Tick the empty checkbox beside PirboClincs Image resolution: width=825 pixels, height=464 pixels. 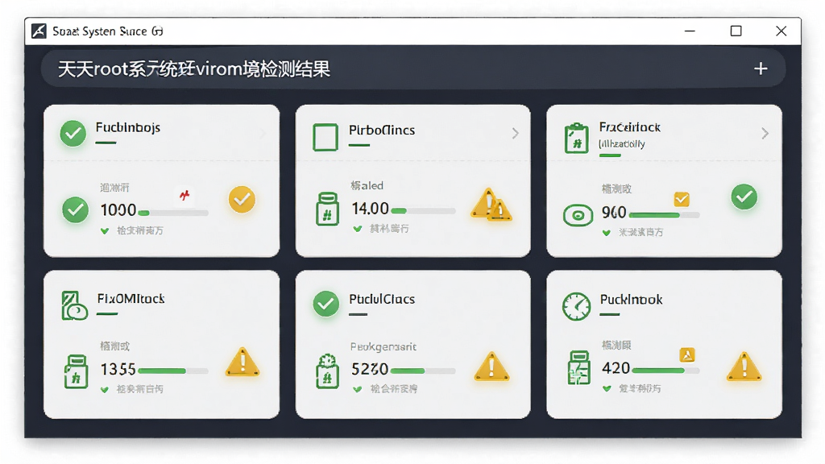point(325,137)
